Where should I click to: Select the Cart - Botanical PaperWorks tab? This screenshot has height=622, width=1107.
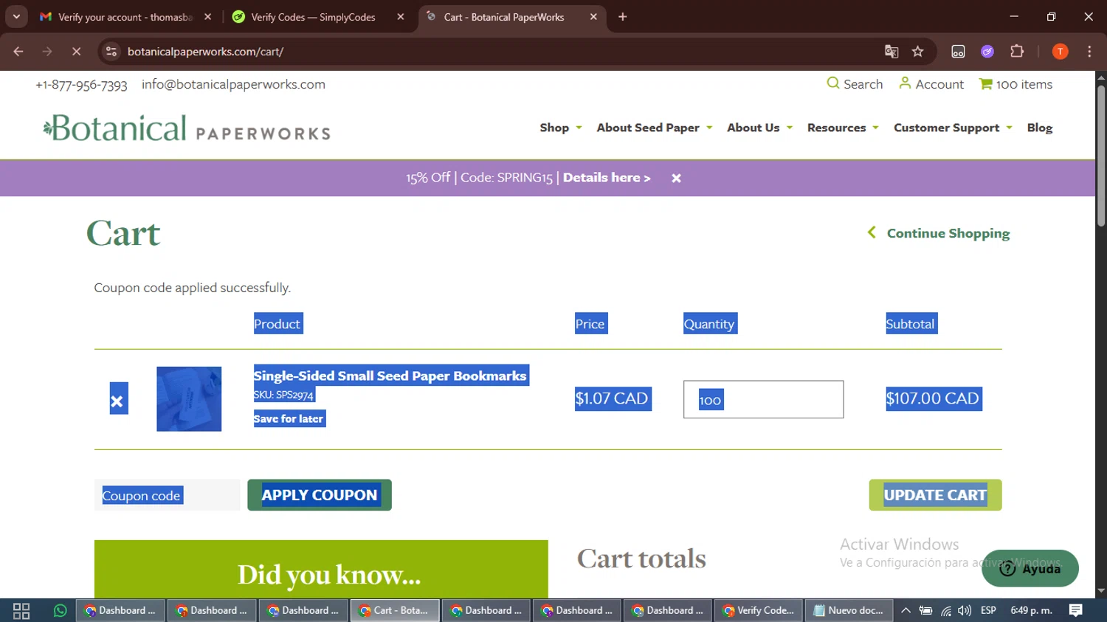[512, 17]
